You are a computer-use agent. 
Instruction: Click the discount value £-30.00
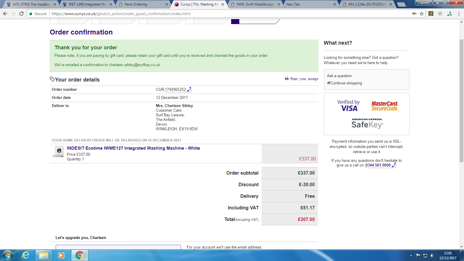coord(307,184)
